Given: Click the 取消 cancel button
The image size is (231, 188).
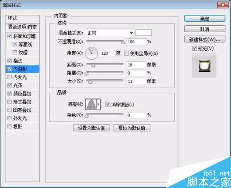Looking at the screenshot, I should click(x=205, y=29).
